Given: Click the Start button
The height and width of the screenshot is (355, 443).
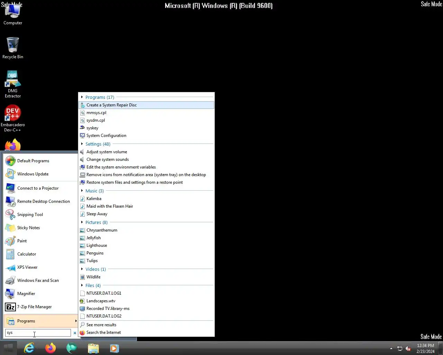Looking at the screenshot, I should point(8,348).
